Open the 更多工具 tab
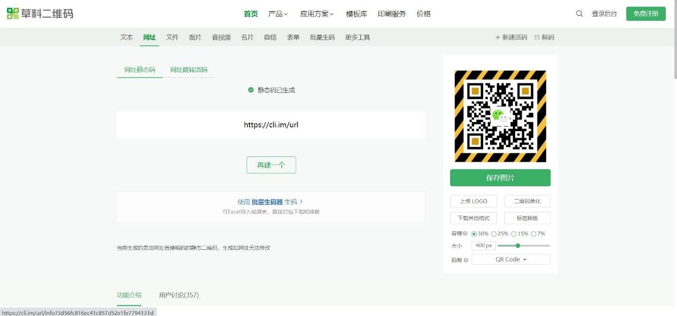Screen dimensions: 677x316 [x=358, y=37]
